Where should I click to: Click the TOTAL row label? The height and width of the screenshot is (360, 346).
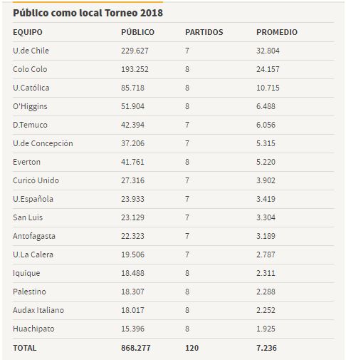coord(25,348)
